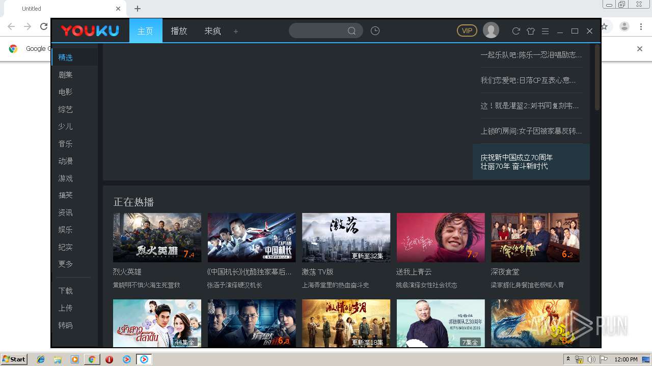The width and height of the screenshot is (652, 366).
Task: Click 《中国机长》优酷独家幕后 title
Action: point(250,272)
